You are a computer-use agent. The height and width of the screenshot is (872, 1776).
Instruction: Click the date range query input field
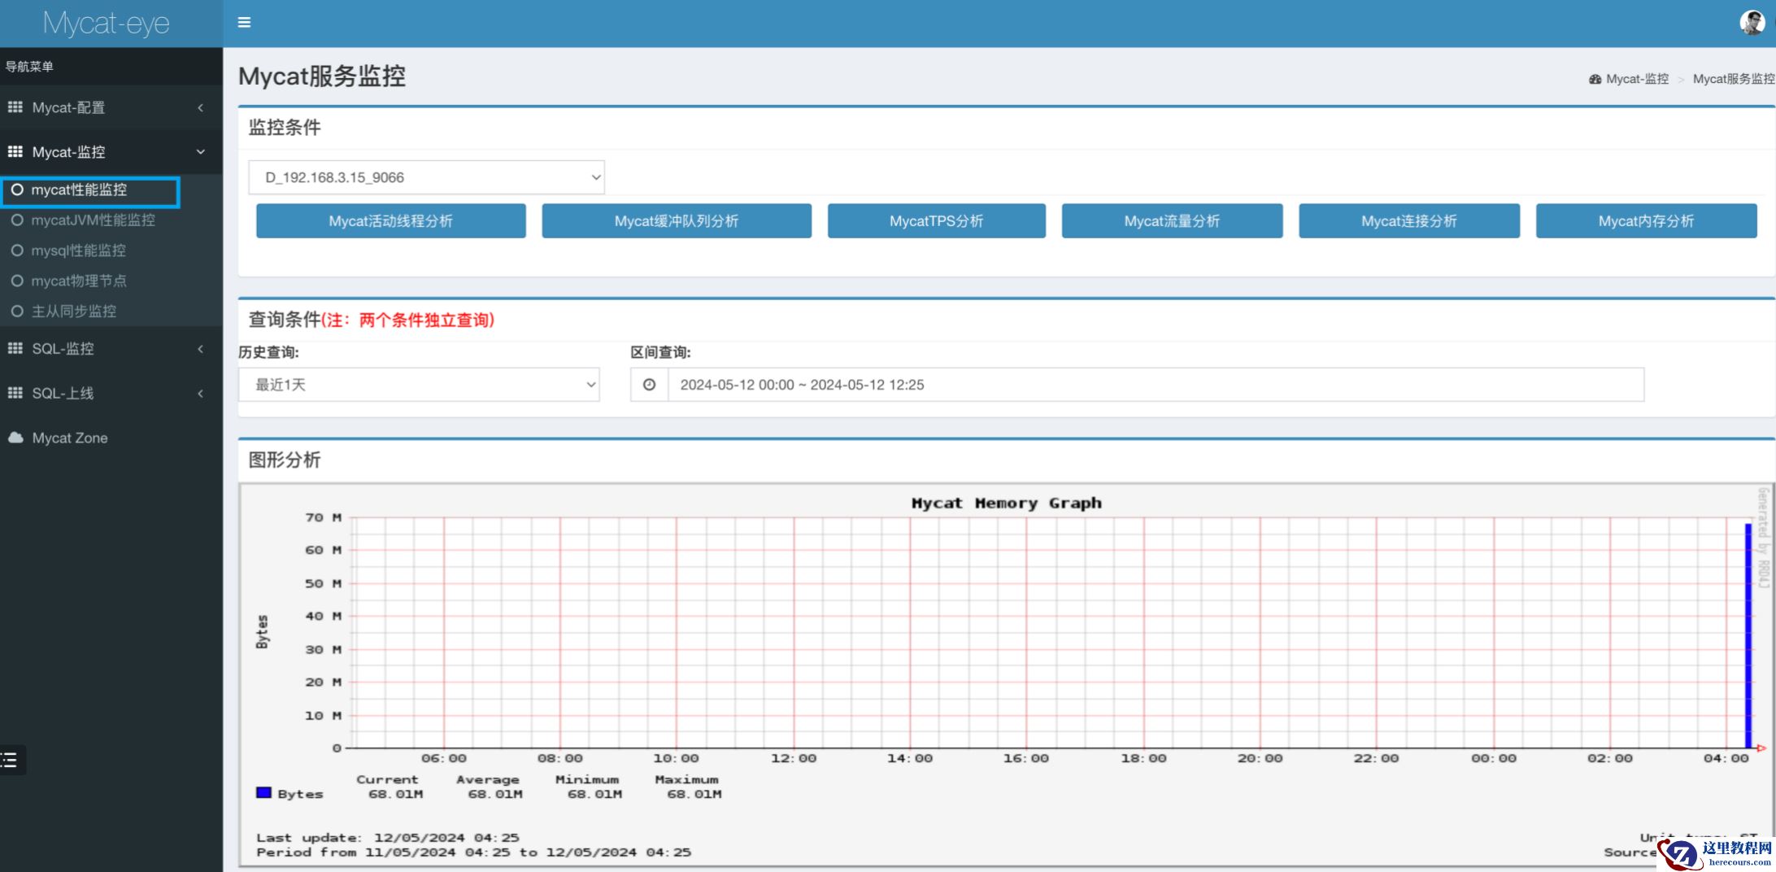1155,385
